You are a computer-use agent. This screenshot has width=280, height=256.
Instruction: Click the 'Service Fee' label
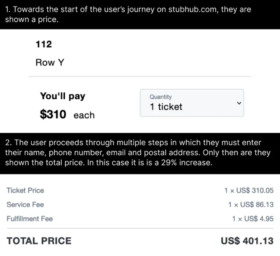coord(25,205)
